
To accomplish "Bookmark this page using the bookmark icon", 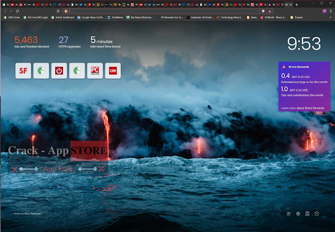I will pos(58,11).
